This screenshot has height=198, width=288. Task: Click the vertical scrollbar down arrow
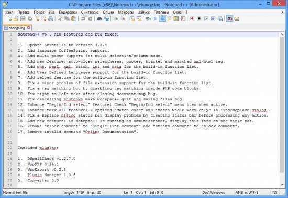click(x=282, y=185)
